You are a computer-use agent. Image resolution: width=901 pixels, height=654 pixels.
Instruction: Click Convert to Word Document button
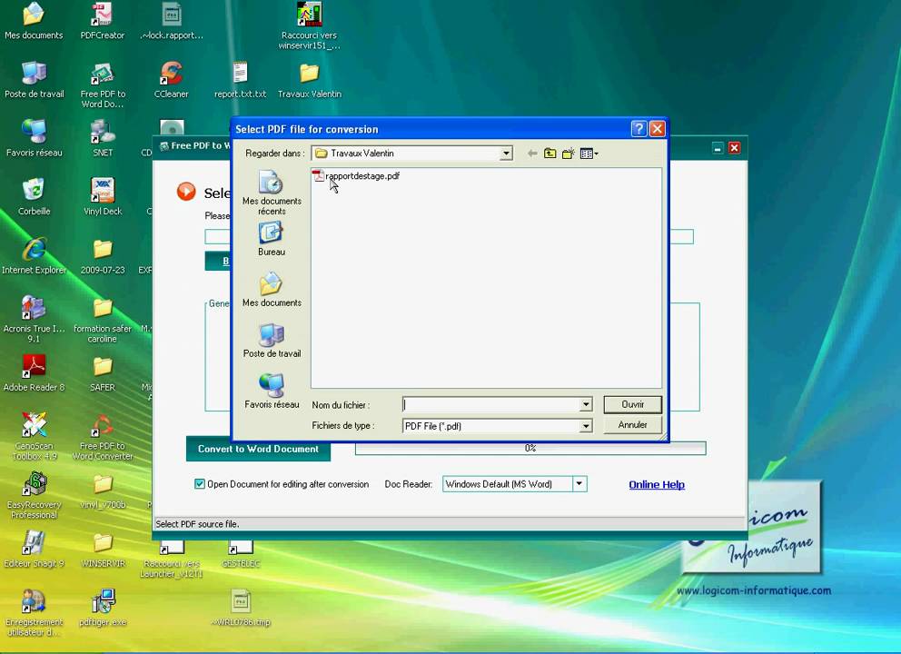point(258,449)
